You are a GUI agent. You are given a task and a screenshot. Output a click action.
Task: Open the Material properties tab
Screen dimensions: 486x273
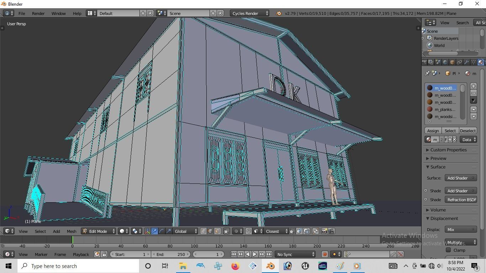481,62
